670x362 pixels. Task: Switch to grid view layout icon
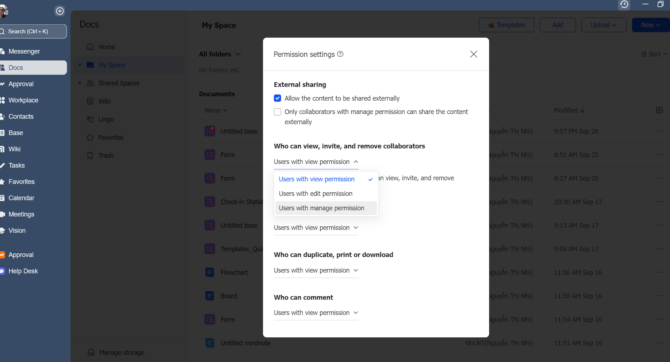[660, 110]
